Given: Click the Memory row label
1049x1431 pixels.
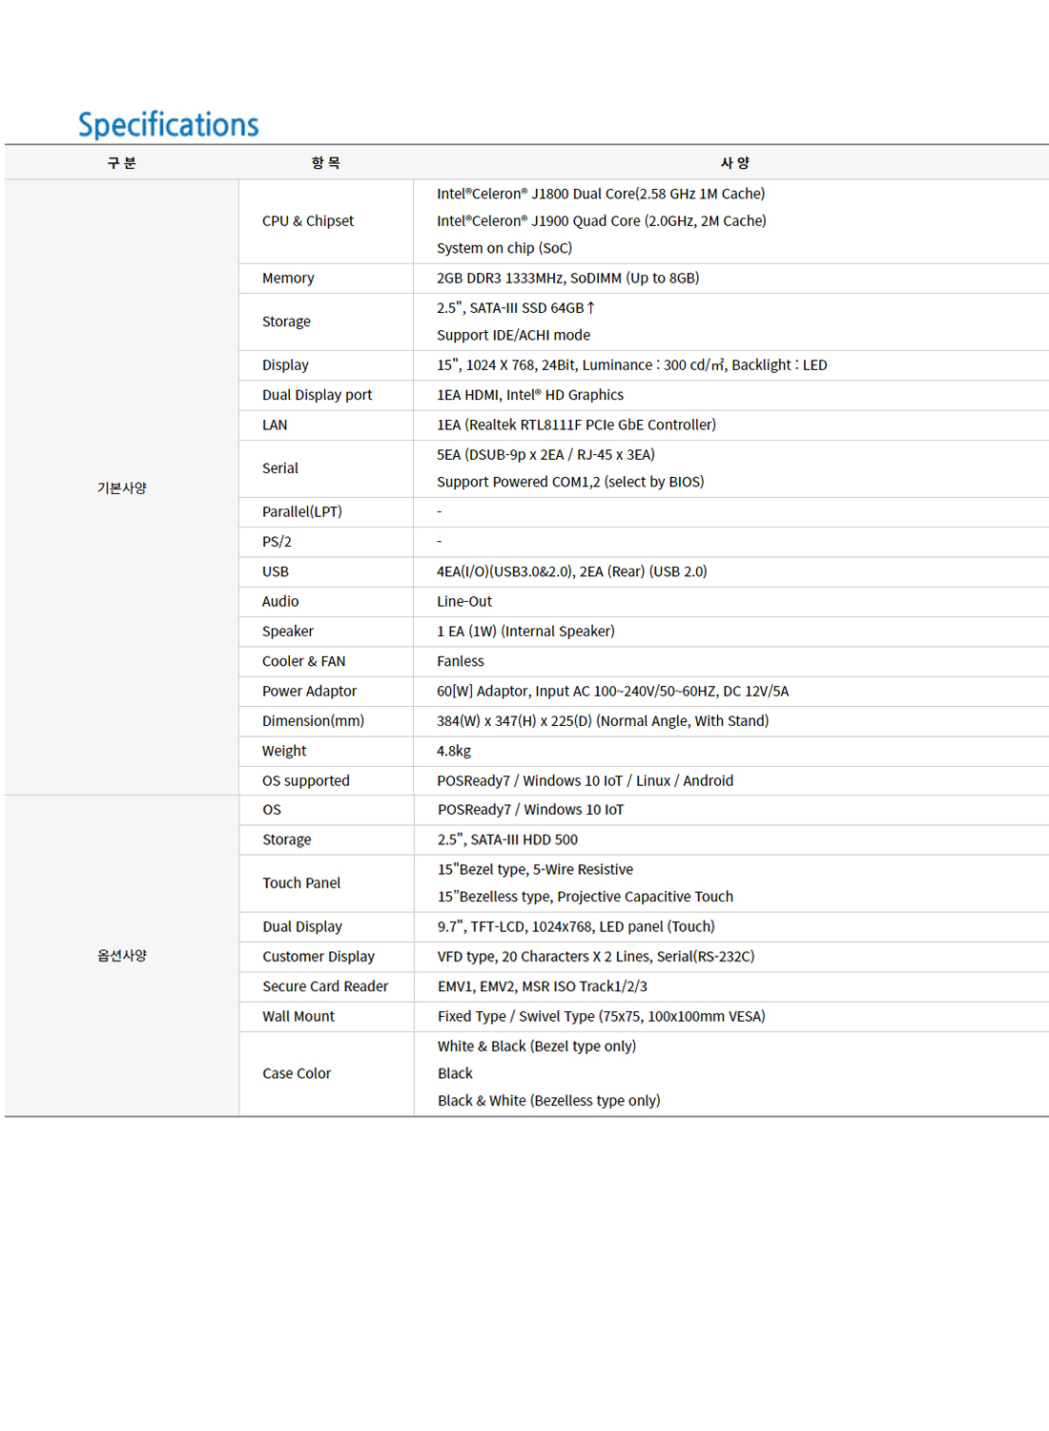Looking at the screenshot, I should coord(288,279).
